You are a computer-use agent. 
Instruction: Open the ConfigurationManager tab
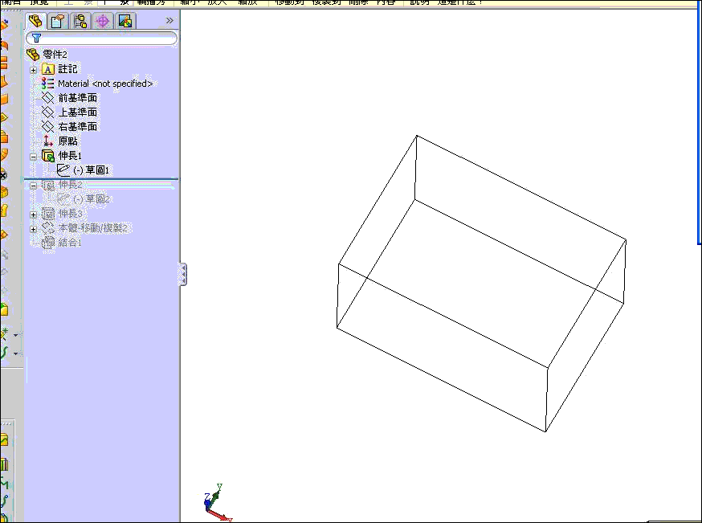coord(80,21)
